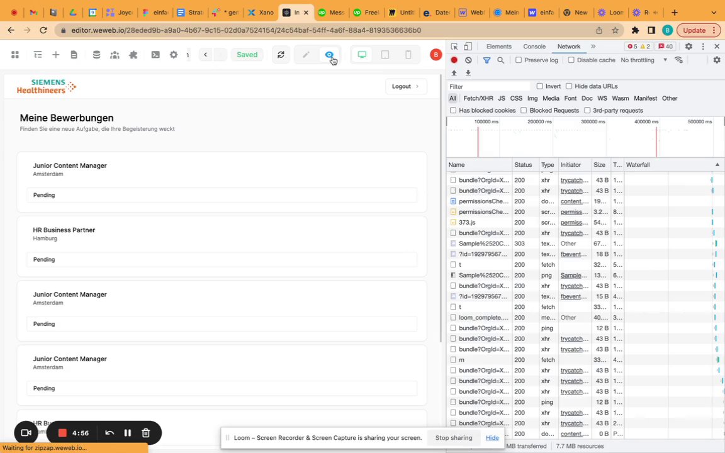This screenshot has width=725, height=453.
Task: Enable Preserve log checkbox
Action: coord(519,60)
